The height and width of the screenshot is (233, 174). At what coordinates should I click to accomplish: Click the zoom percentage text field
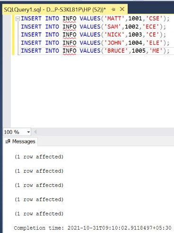(x=15, y=132)
